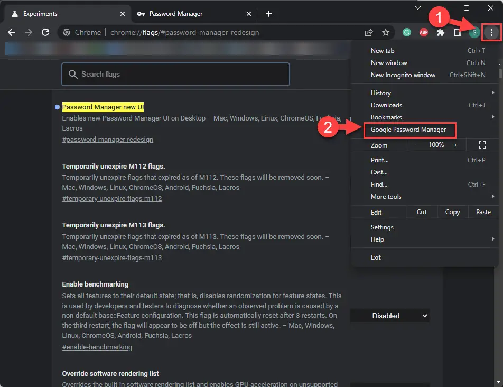Decrease zoom with the minus button
503x387 pixels.
pyautogui.click(x=417, y=145)
